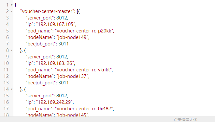Place cursor on IP value 192.169.167.105

(x=56, y=24)
